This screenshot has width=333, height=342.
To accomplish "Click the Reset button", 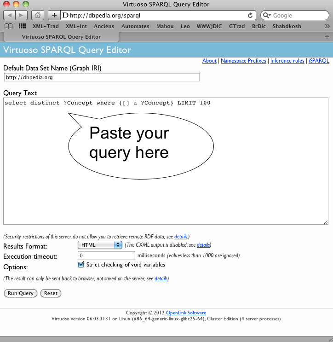I will [51, 293].
